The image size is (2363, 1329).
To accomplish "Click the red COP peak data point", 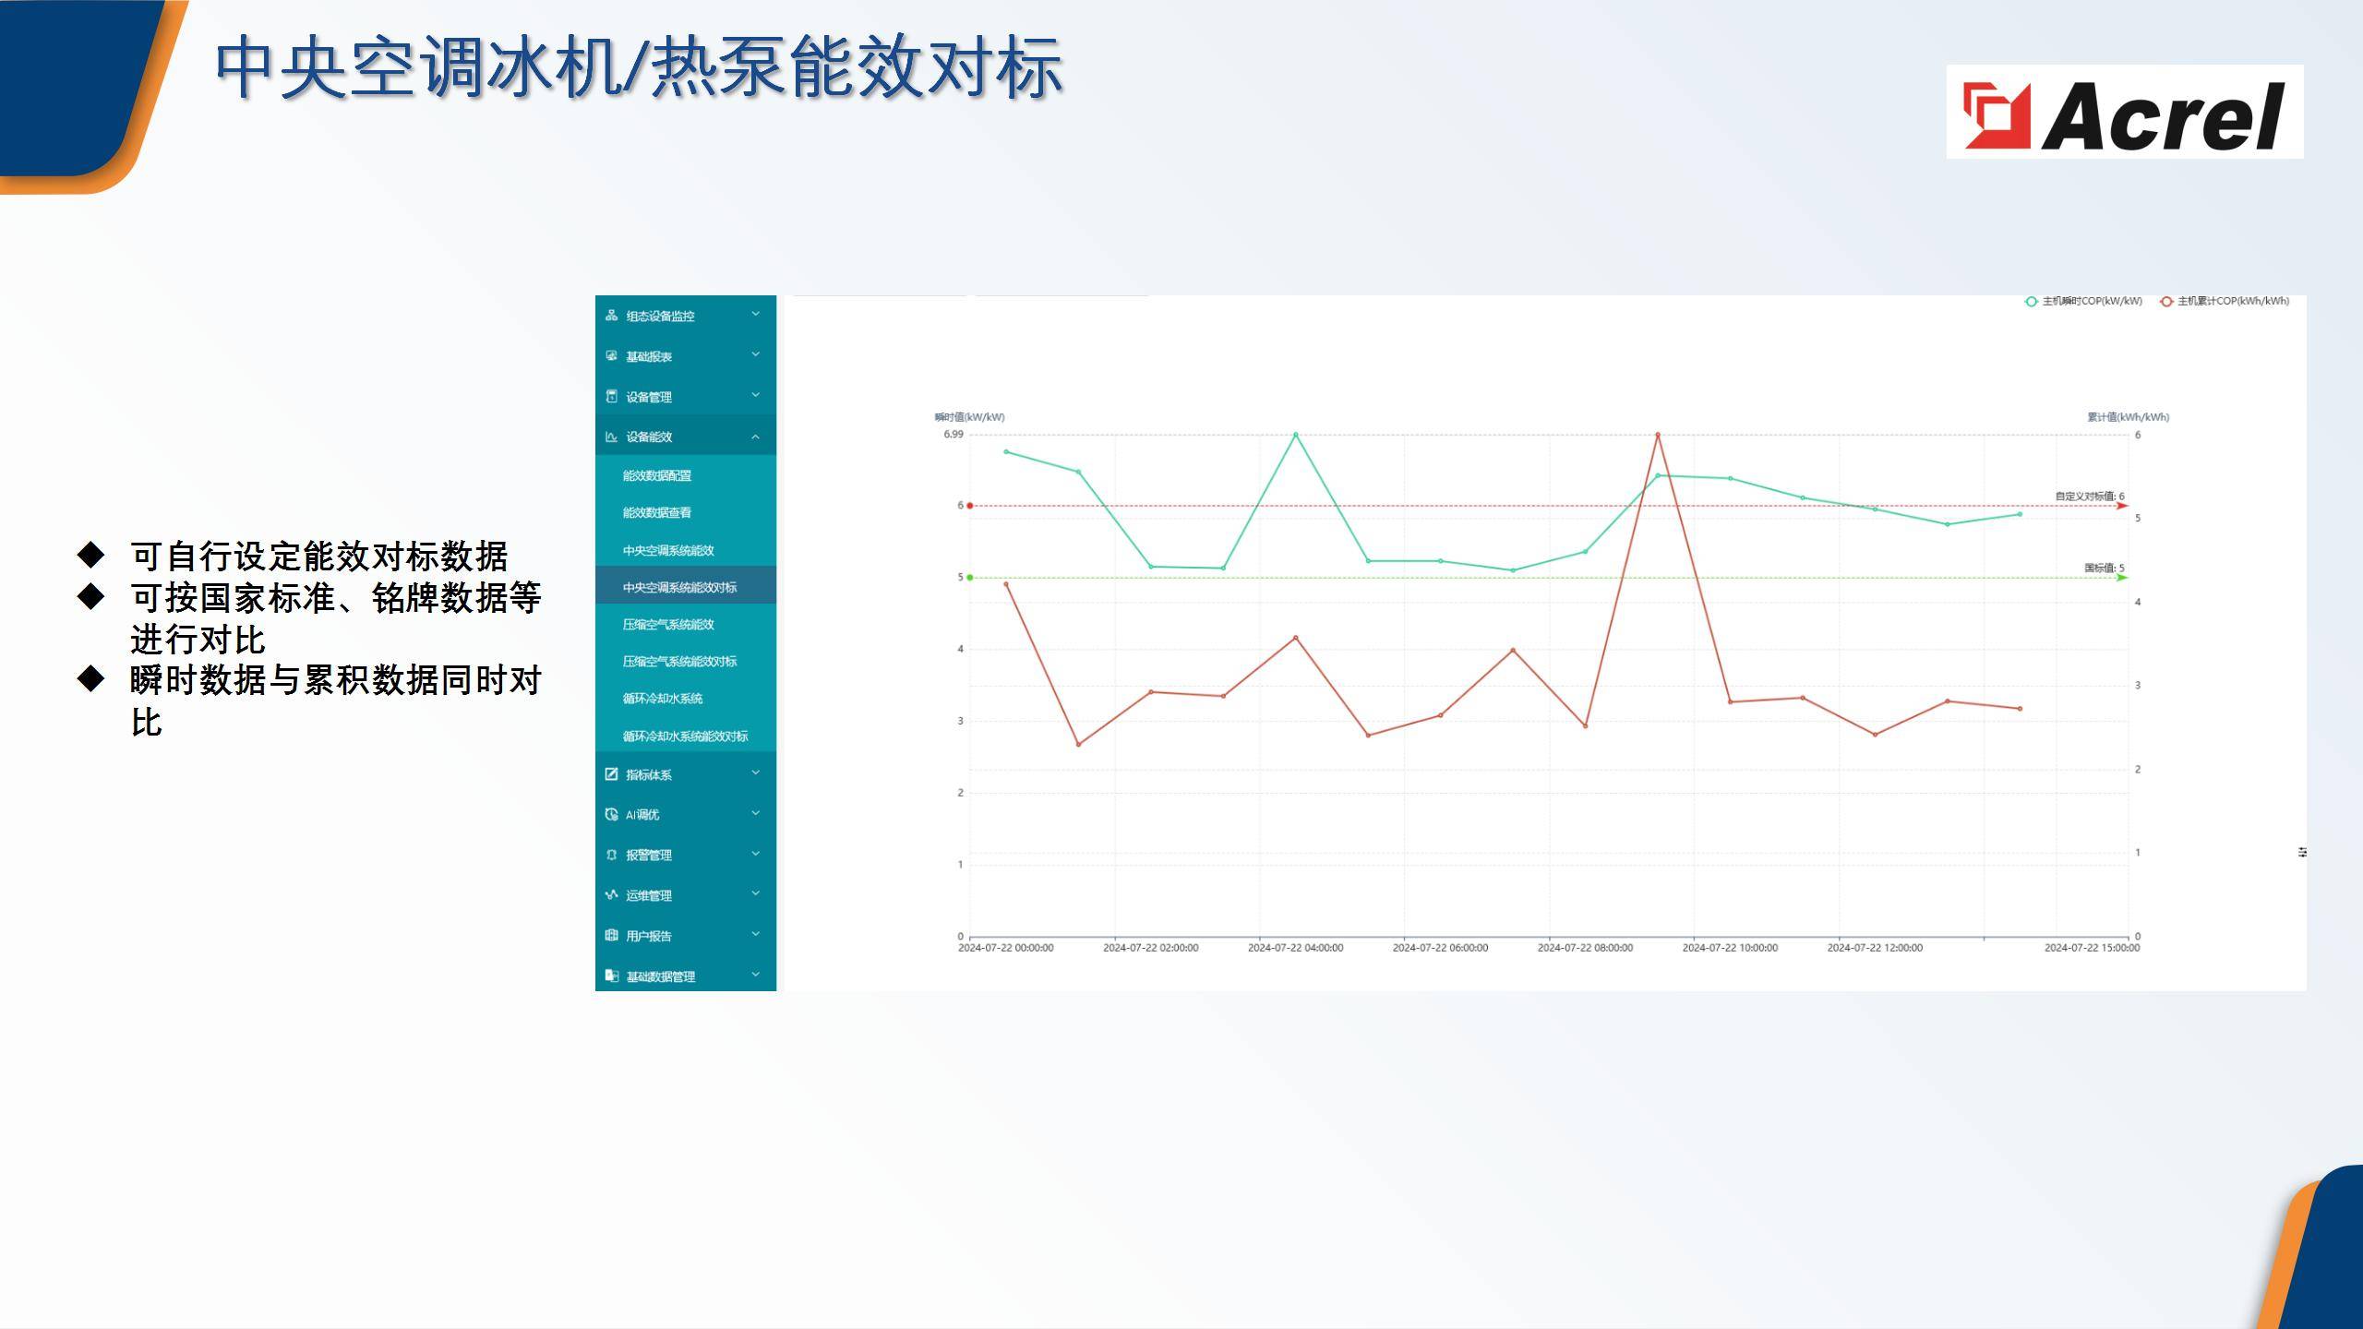I will pyautogui.click(x=1658, y=435).
